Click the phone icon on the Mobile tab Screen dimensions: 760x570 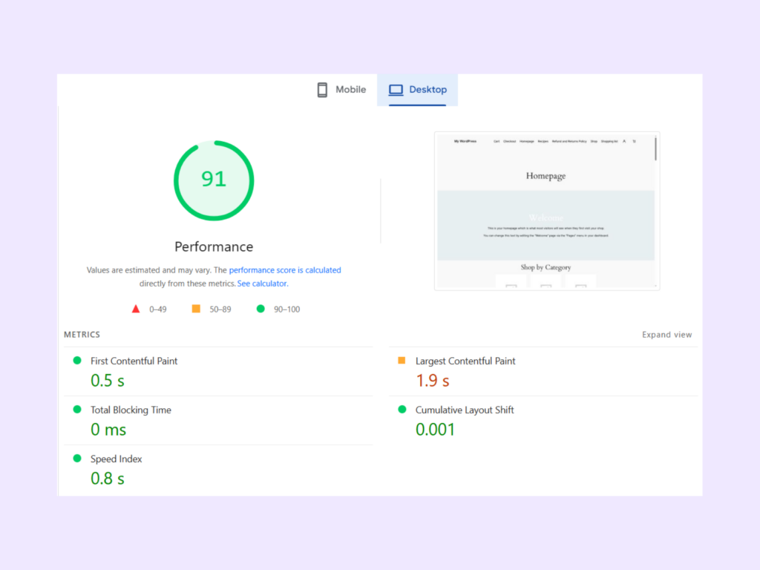[321, 89]
